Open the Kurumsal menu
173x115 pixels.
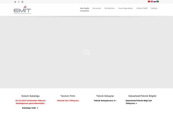click(x=97, y=8)
